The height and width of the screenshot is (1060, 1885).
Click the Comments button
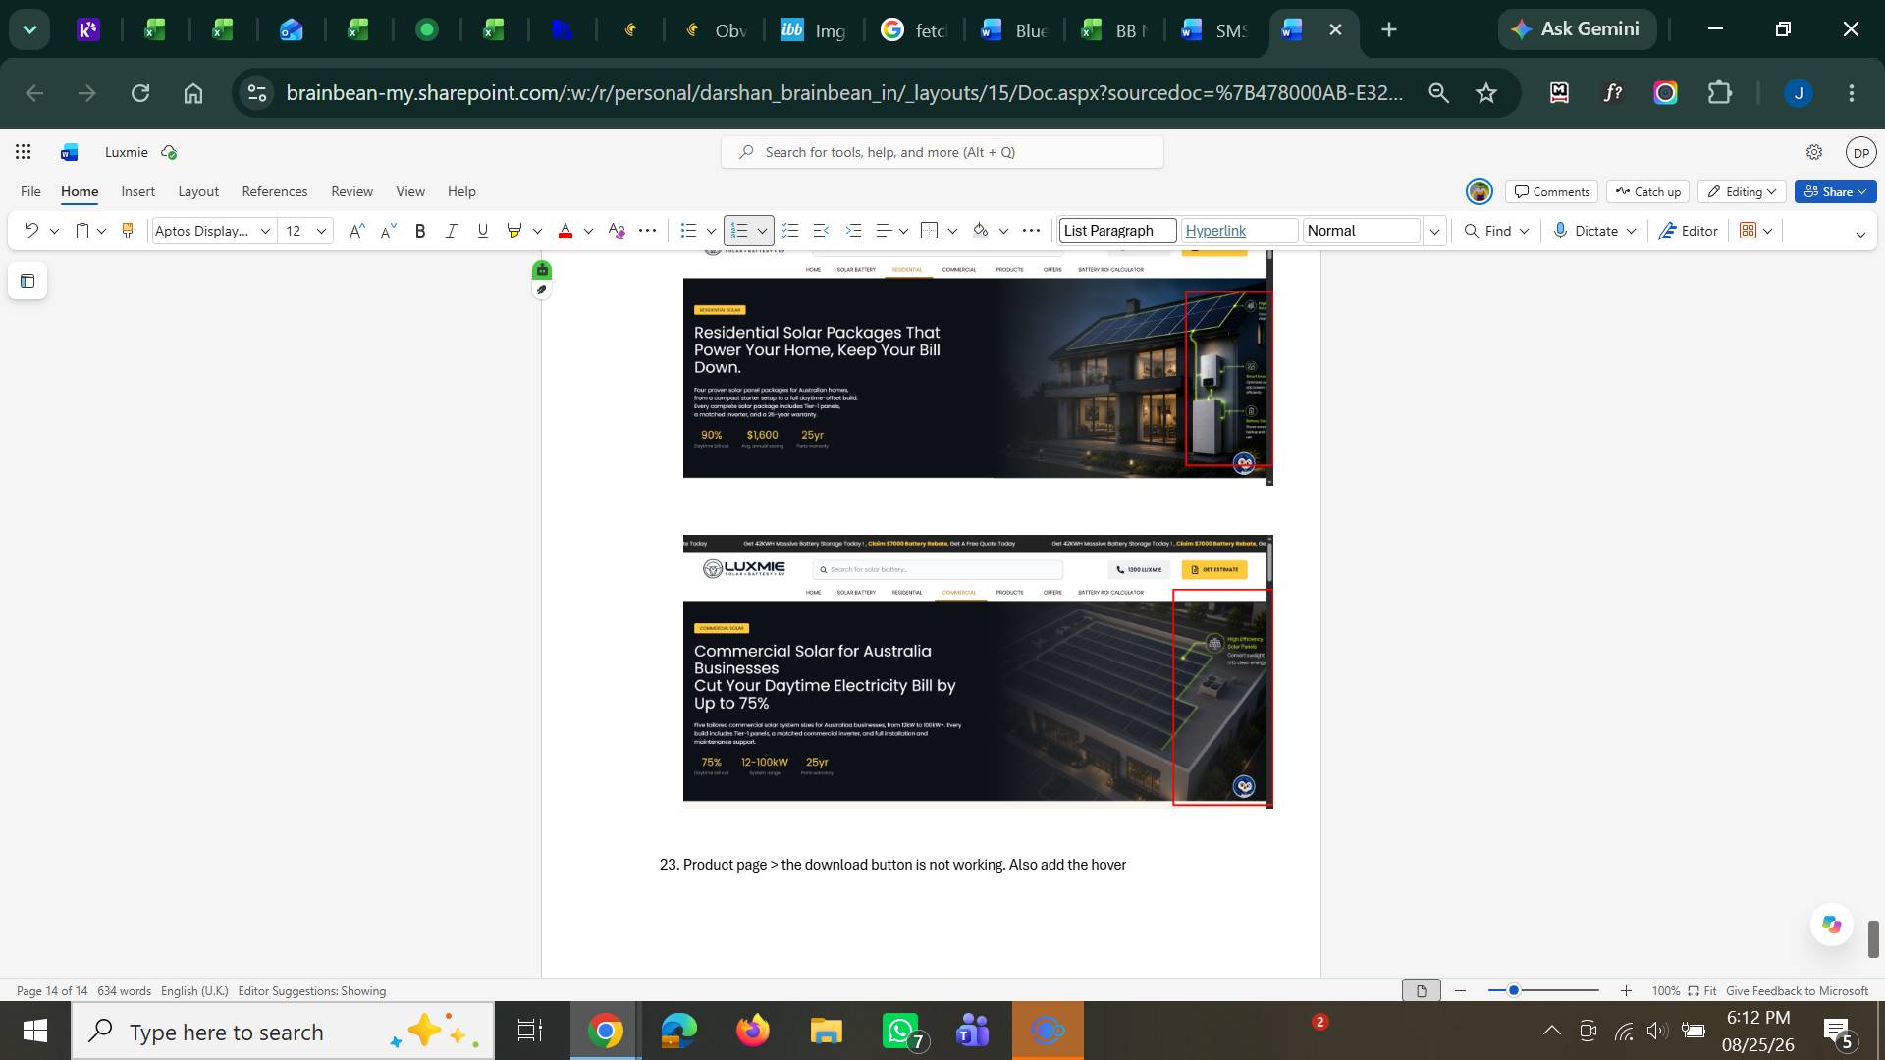[1552, 191]
